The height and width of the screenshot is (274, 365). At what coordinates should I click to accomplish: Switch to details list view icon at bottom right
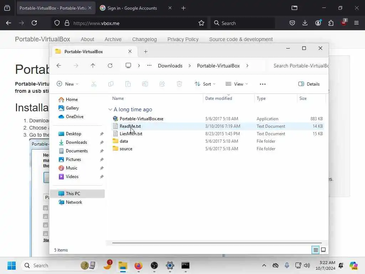pyautogui.click(x=316, y=250)
